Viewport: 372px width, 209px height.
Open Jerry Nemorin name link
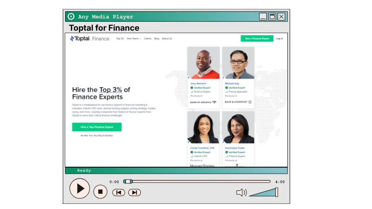198,84
